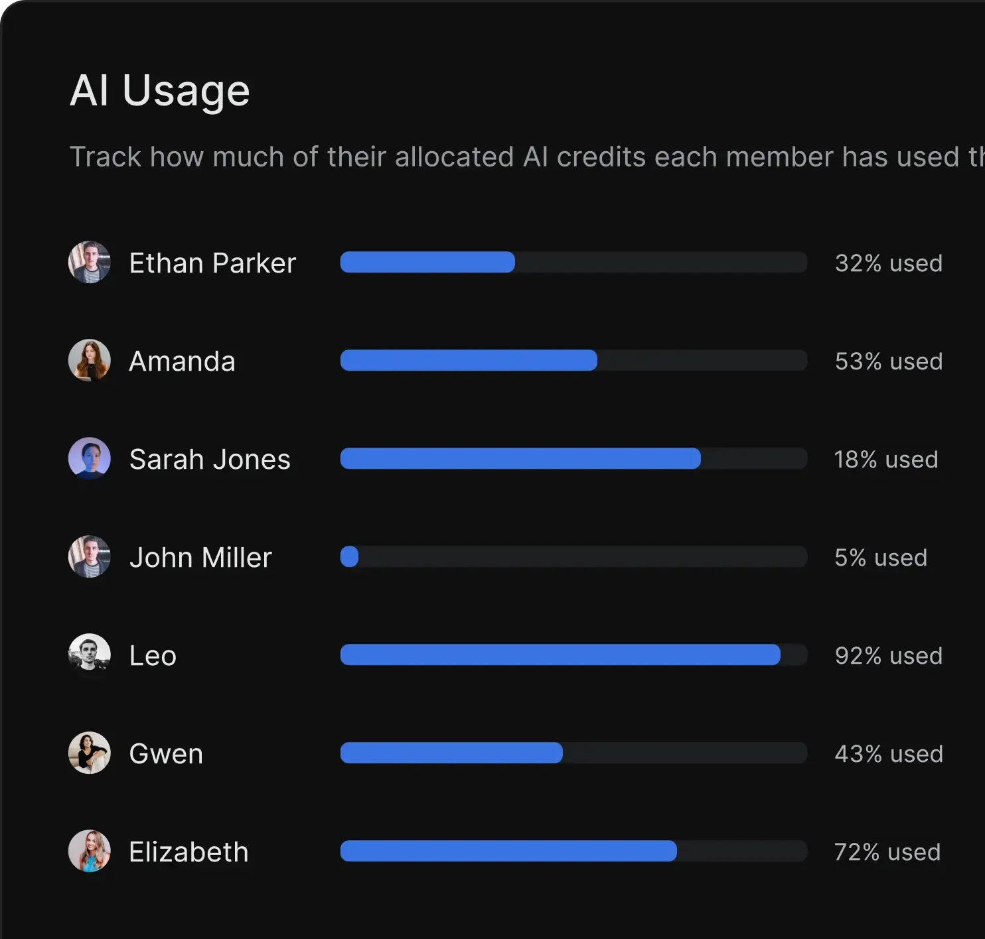Click Gwen's profile picture
985x939 pixels.
(x=90, y=753)
